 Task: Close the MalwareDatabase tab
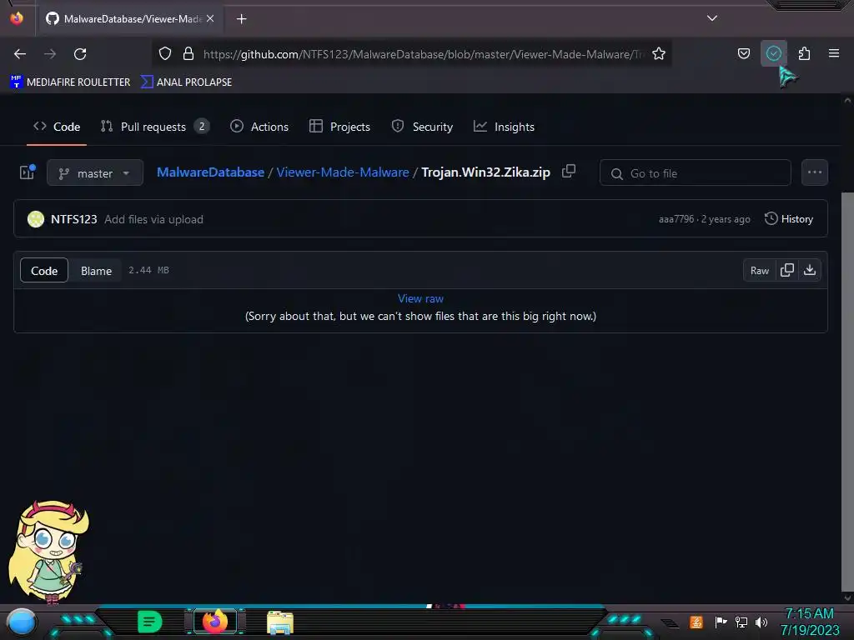click(210, 18)
